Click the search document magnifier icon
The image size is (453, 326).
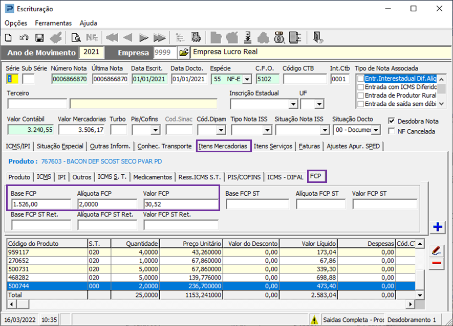[x=76, y=37]
